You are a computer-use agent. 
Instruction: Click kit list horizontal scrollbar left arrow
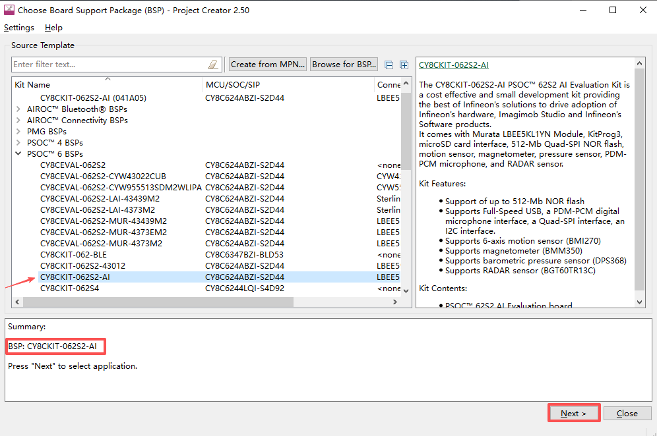point(17,302)
